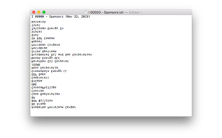Click the "Talisman Energy" text line
222x138 pixels.
47,28
